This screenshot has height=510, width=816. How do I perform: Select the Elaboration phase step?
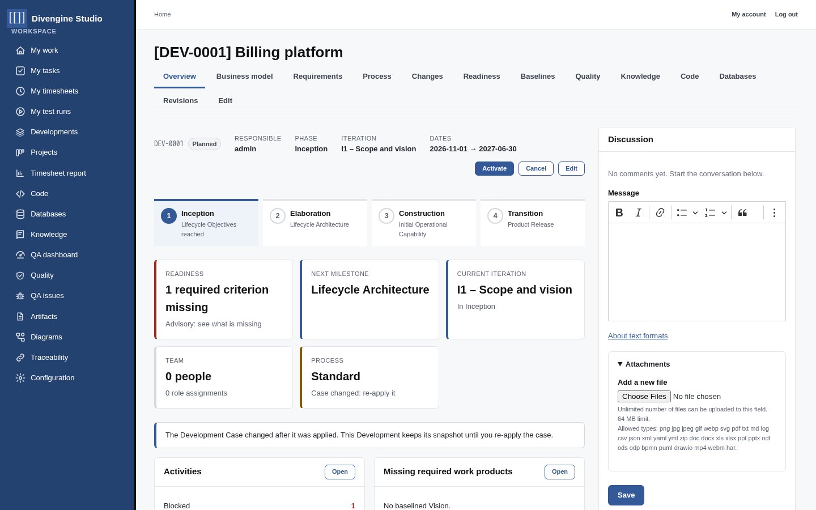tap(315, 223)
